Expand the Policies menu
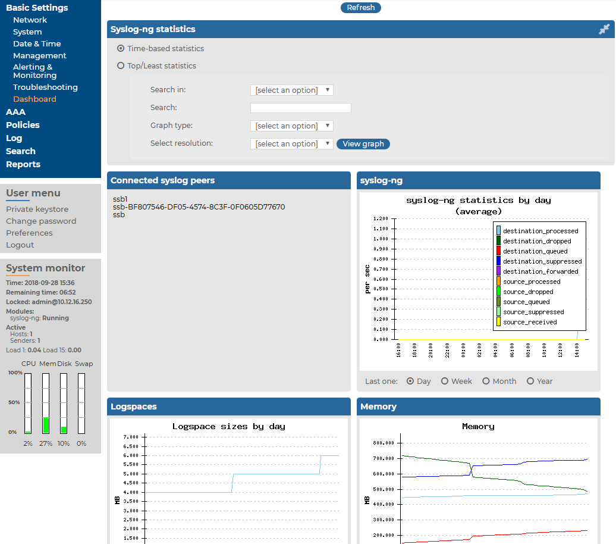Viewport: 616px width, 544px height. [x=23, y=125]
